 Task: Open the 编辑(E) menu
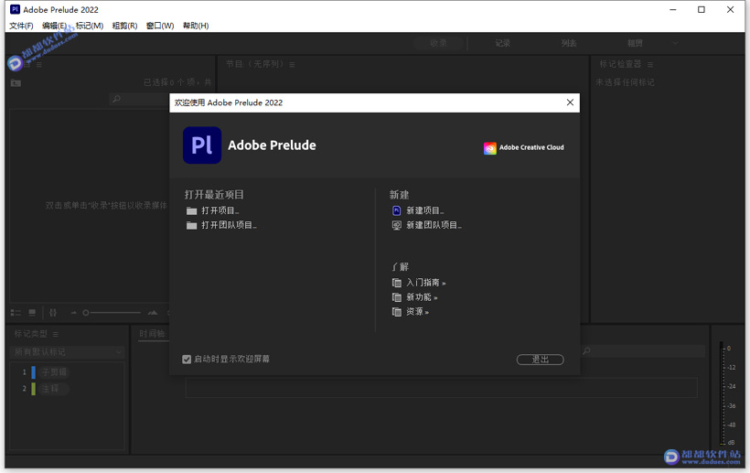(54, 26)
